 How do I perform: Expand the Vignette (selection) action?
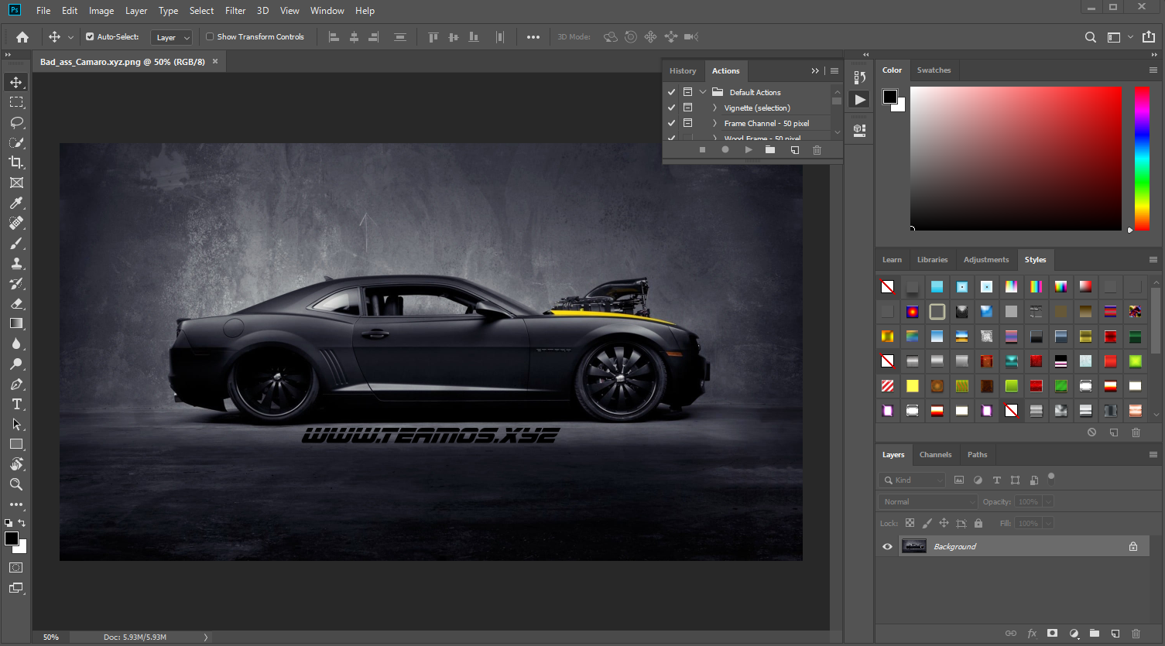pyautogui.click(x=714, y=108)
